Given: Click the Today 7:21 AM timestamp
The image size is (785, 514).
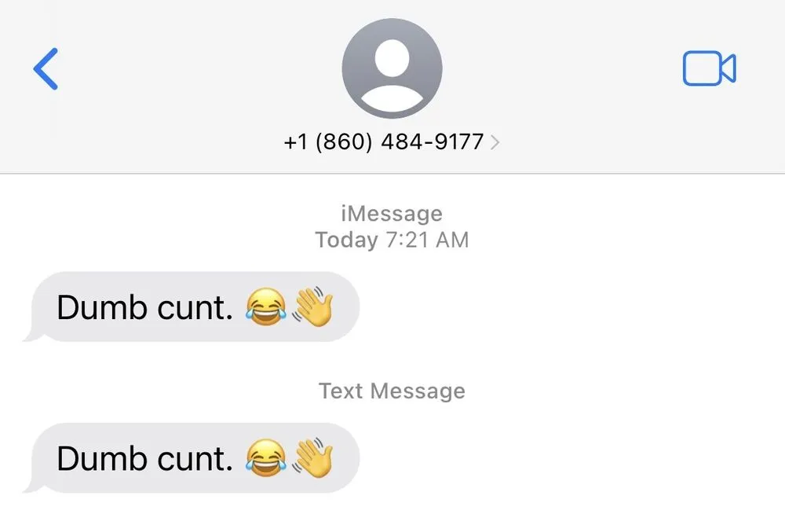Looking at the screenshot, I should (392, 240).
